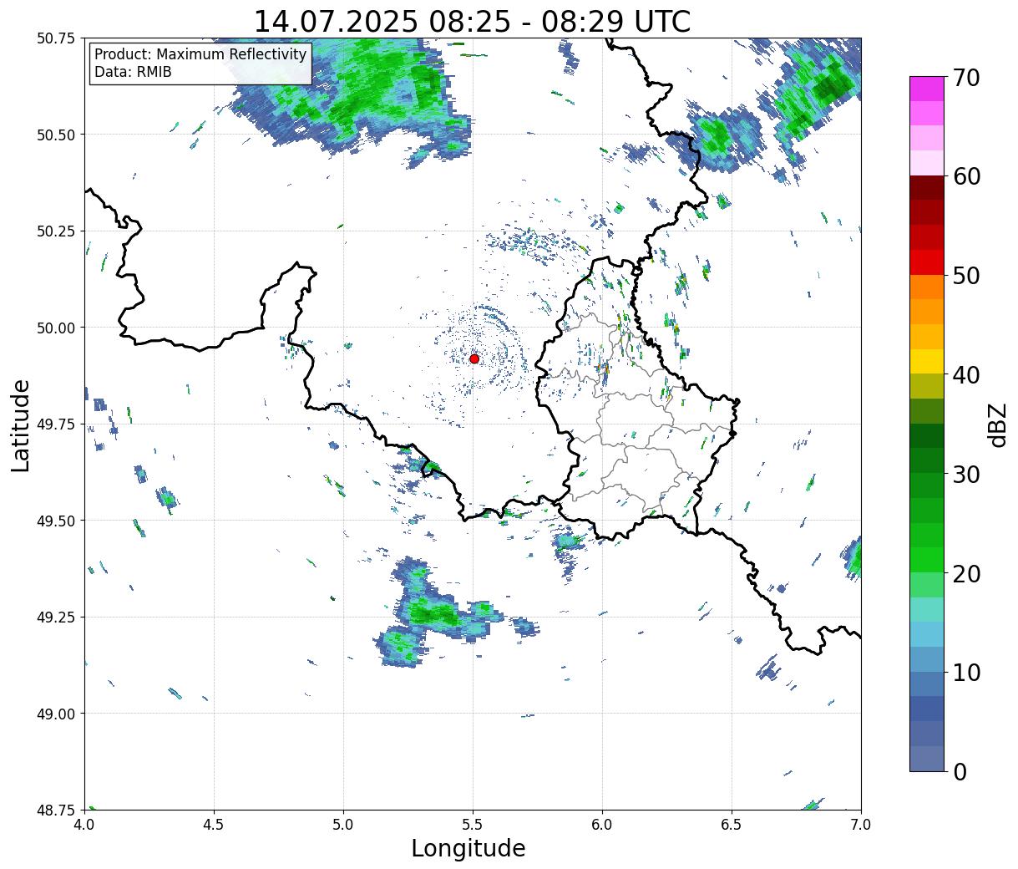Click the 5.5 longitude tick label
The image size is (1018, 869).
tap(473, 825)
